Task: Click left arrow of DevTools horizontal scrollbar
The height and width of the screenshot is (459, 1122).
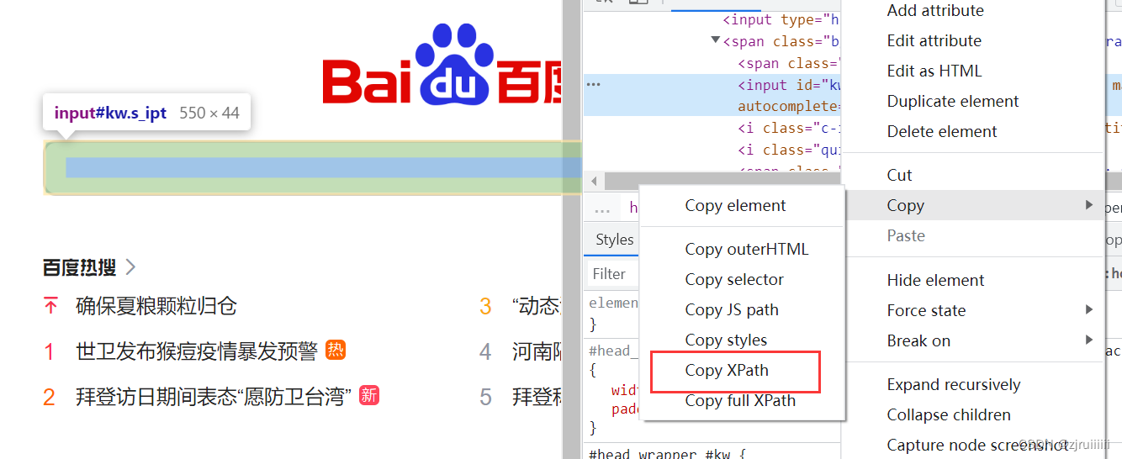Action: 594,181
